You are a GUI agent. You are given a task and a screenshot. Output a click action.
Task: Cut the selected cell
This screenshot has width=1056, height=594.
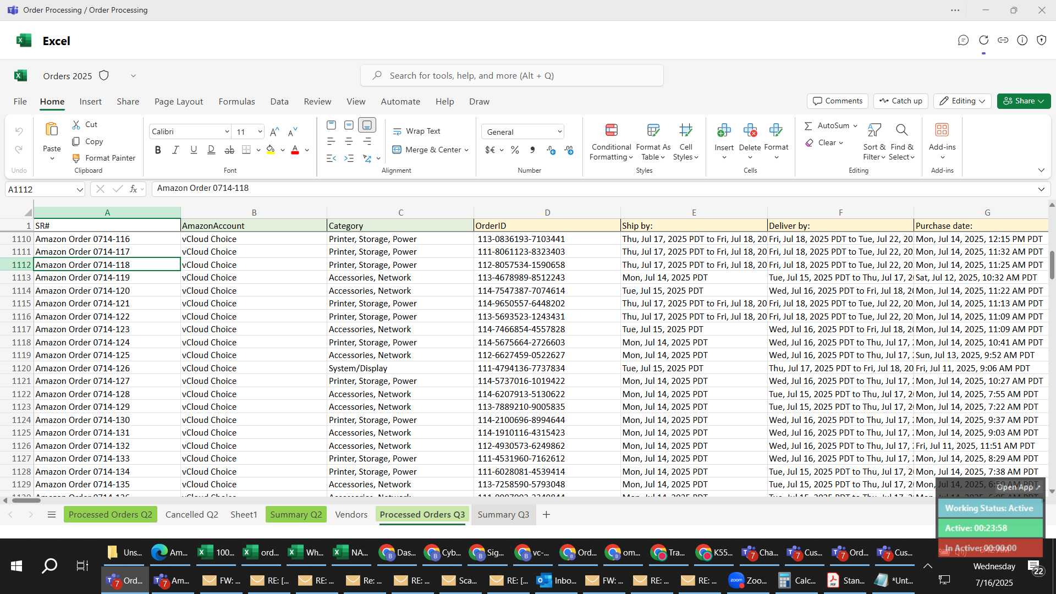pyautogui.click(x=85, y=125)
